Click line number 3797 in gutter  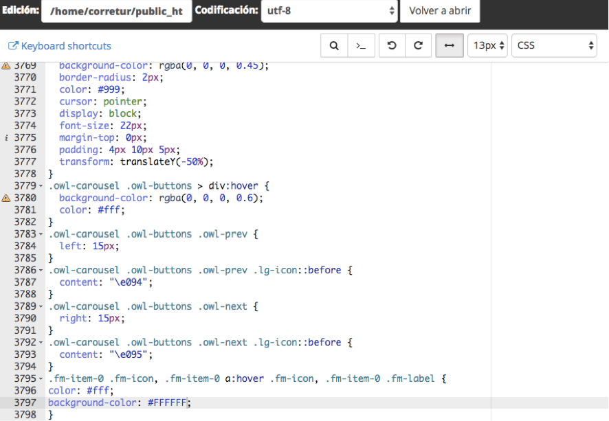(x=25, y=402)
